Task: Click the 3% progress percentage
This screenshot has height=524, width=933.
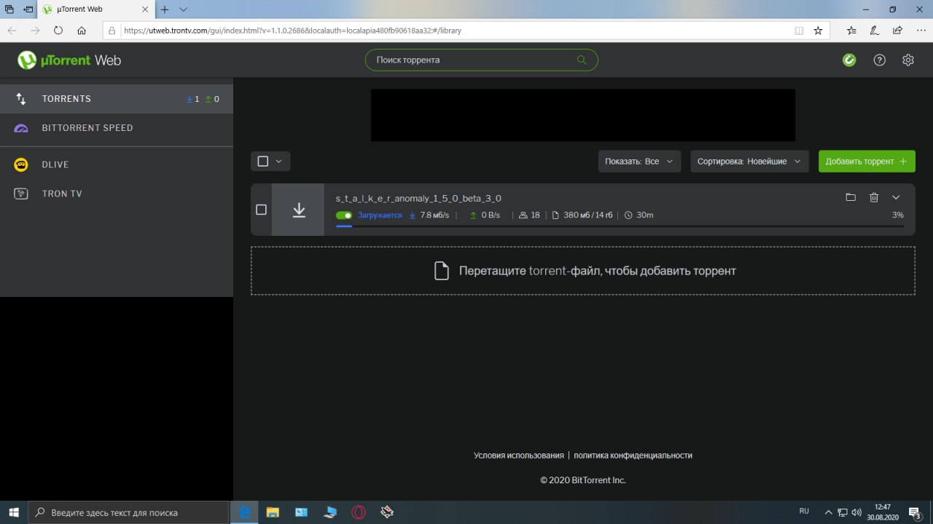Action: [898, 215]
